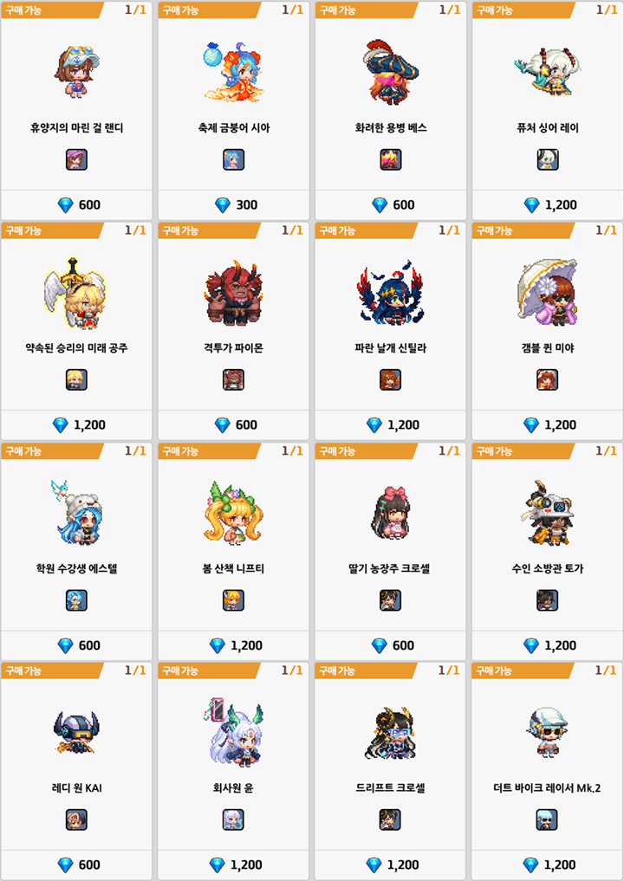
Task: Select the 축제 금붕어 시아 costume sprite
Action: click(x=233, y=72)
